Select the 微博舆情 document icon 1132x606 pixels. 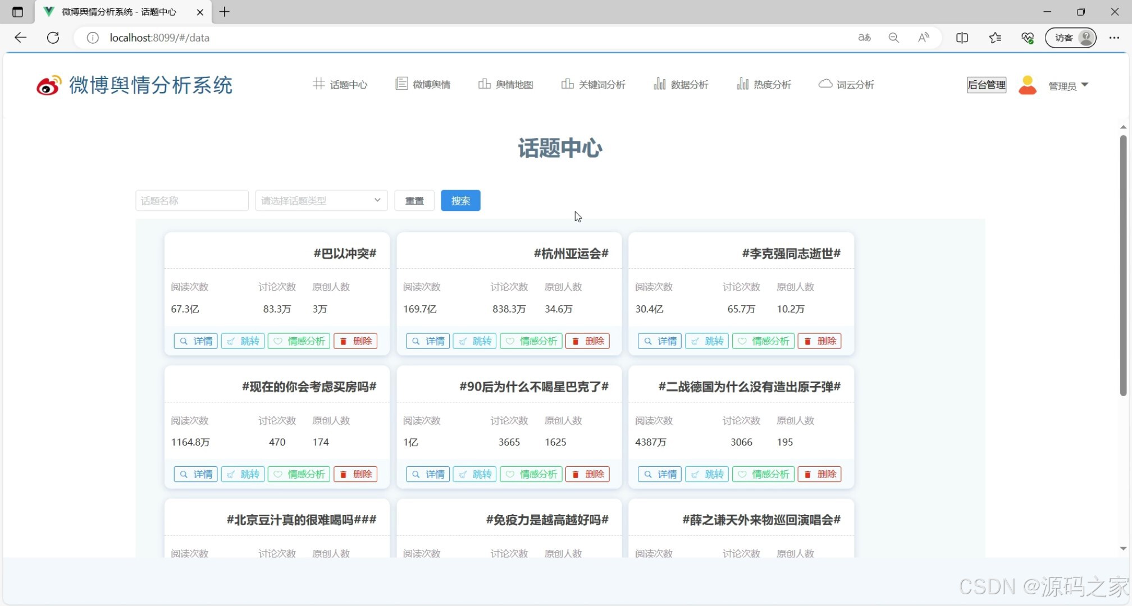[401, 83]
